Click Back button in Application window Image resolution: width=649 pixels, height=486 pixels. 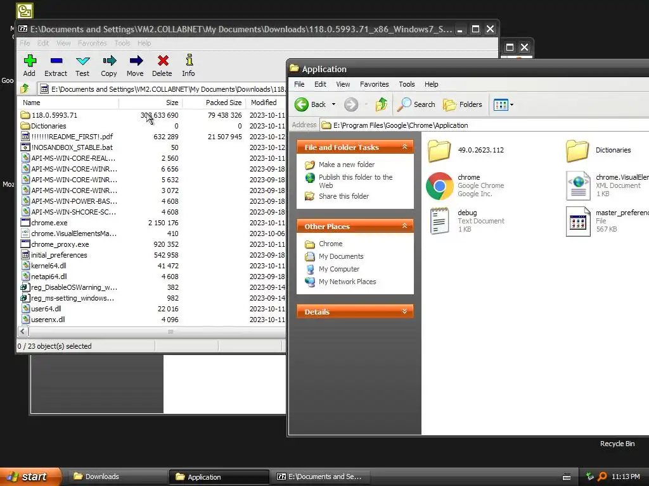(311, 104)
